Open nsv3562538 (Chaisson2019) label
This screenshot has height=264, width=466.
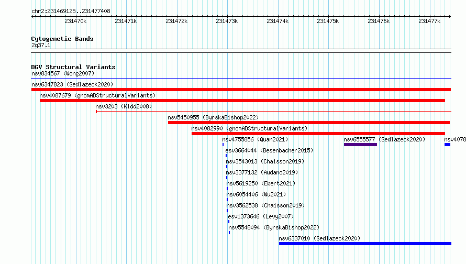tap(265, 205)
